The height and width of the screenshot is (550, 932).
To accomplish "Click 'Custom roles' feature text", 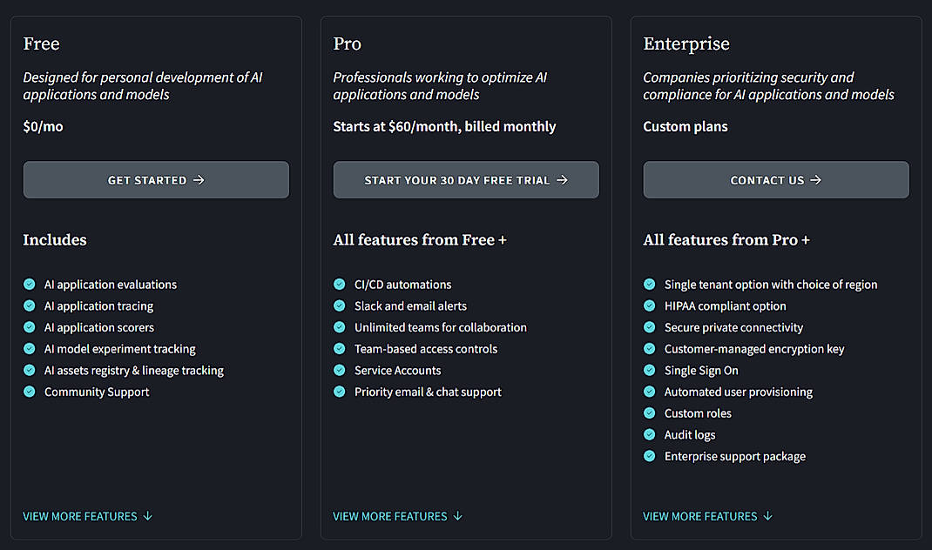I will click(x=698, y=412).
